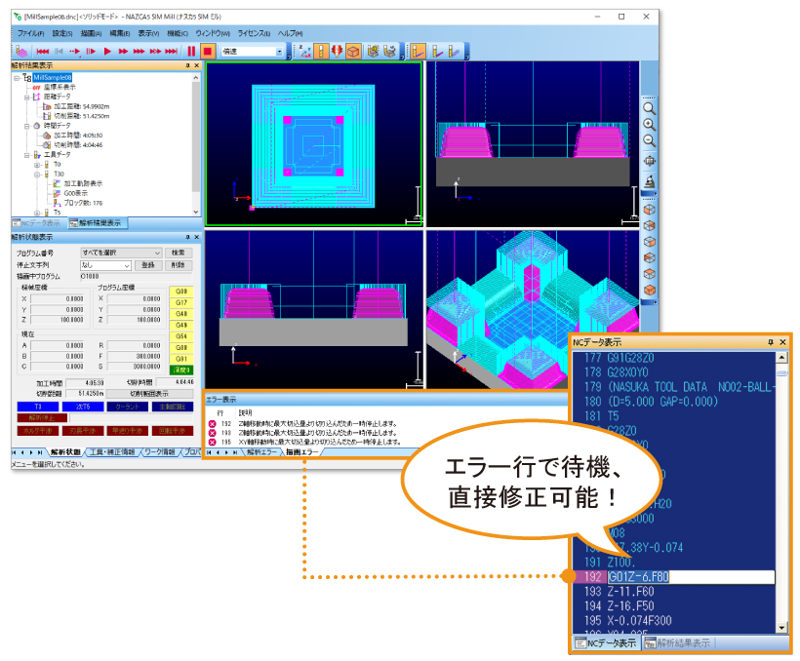Toggle the highlighted tool path display icon
This screenshot has width=800, height=661.
[x=418, y=51]
